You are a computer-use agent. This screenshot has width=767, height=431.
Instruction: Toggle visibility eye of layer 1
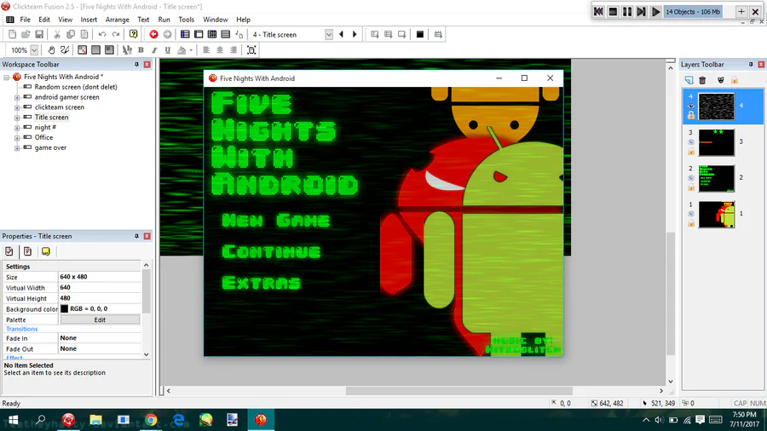pos(690,214)
